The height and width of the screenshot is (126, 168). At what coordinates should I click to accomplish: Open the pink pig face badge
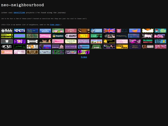[x=122, y=30]
